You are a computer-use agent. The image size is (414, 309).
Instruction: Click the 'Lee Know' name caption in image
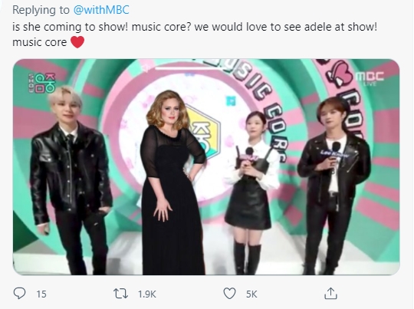click(x=334, y=153)
